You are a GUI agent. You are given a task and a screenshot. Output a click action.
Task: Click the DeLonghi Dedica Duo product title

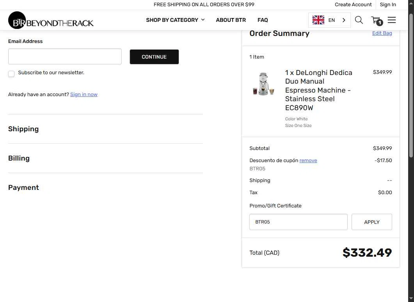[318, 90]
